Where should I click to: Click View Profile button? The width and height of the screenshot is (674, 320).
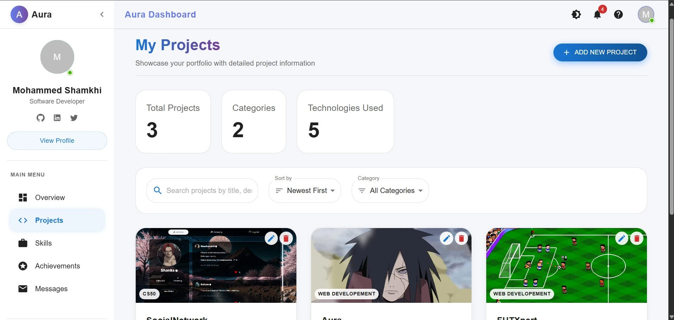57,141
